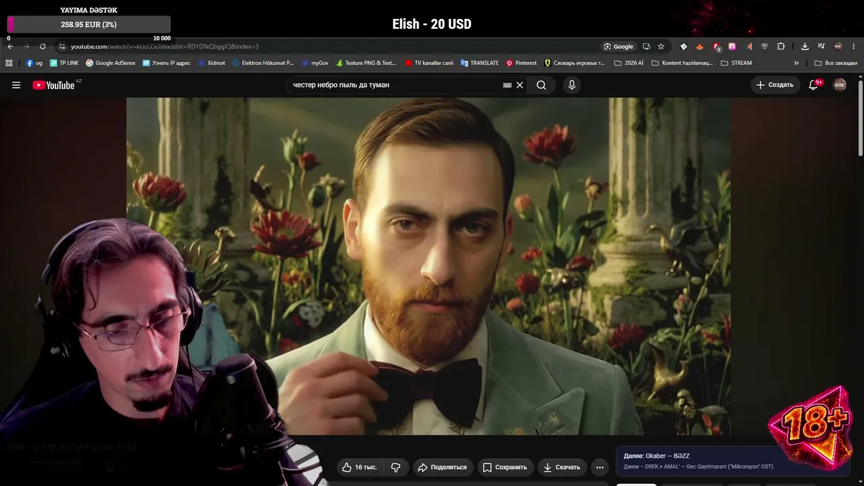
Task: Open the MetaMask fox extension
Action: tap(699, 47)
